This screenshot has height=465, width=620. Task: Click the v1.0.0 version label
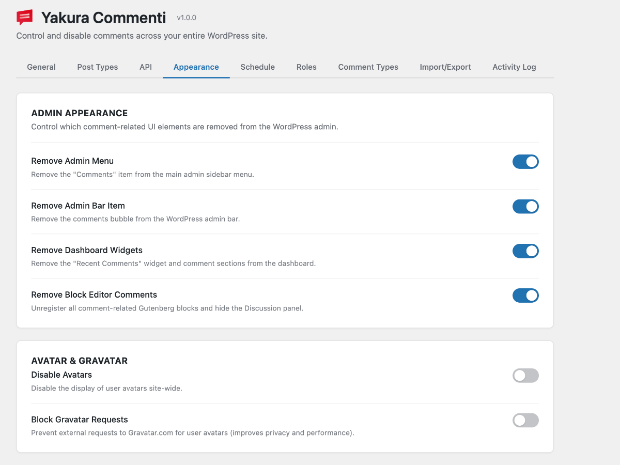point(186,17)
